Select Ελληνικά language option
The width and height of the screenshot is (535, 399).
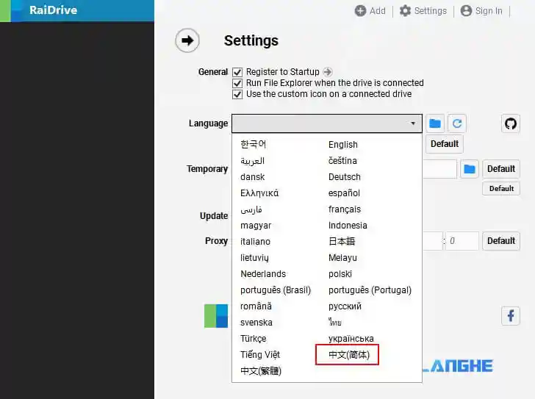tap(259, 193)
